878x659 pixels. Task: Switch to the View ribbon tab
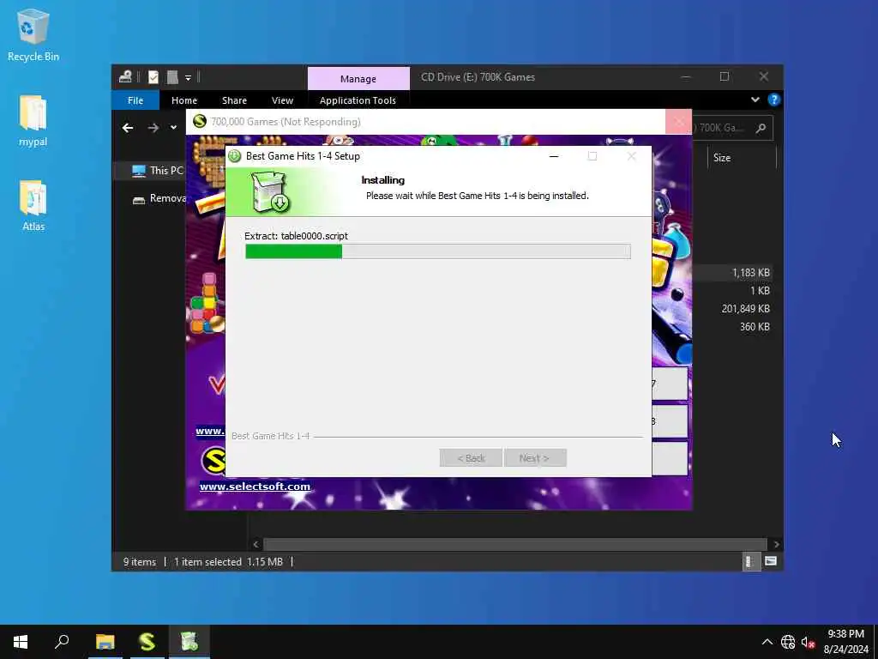282,100
